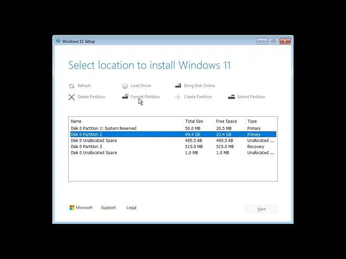
Task: Click the 69.4 GB total size cell
Action: (x=192, y=134)
